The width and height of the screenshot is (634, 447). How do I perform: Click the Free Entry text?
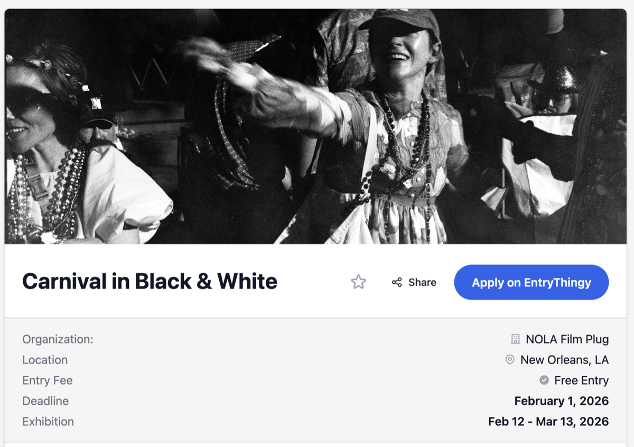(x=581, y=380)
